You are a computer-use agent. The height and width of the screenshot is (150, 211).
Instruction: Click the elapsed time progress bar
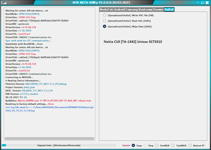coord(59,145)
